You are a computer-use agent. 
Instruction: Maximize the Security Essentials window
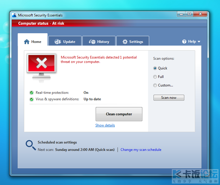tap(189, 14)
